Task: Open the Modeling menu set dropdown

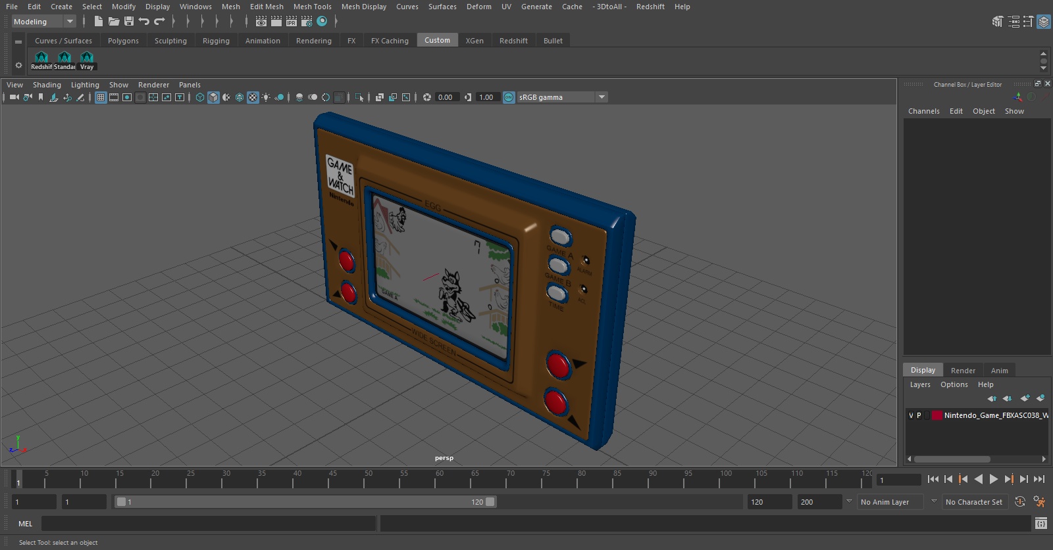Action: [x=44, y=22]
